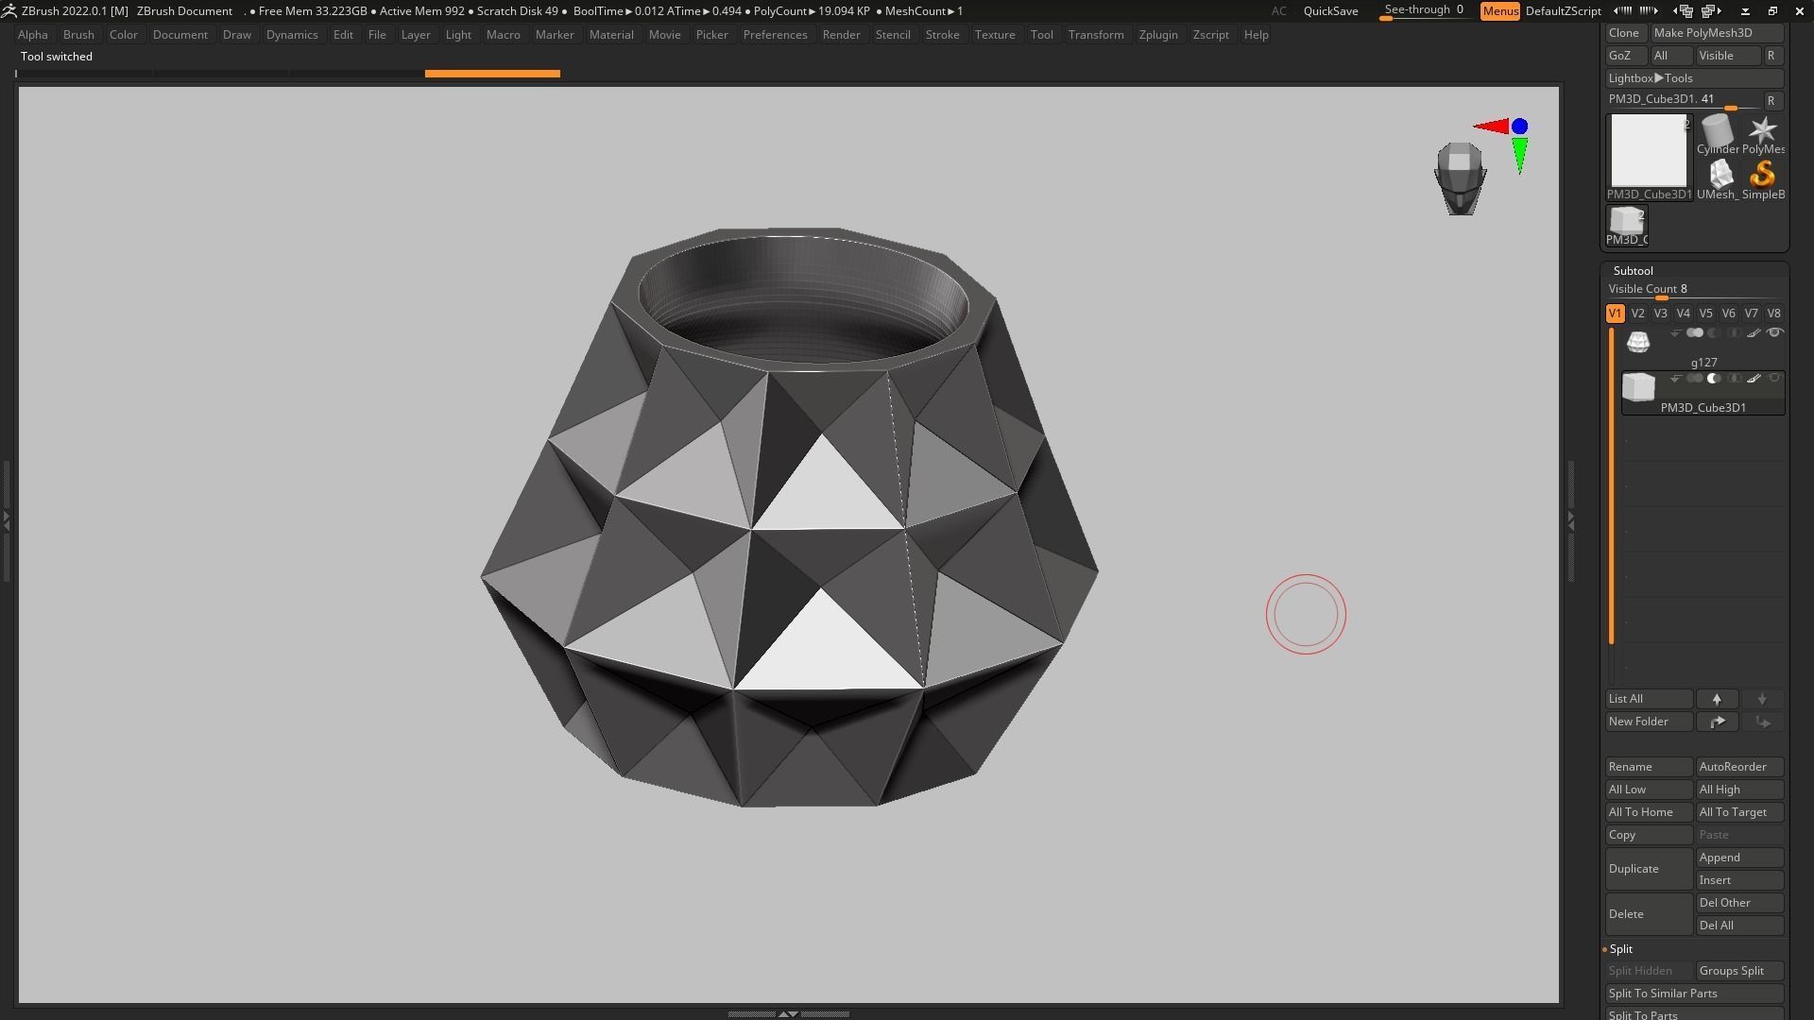Image resolution: width=1814 pixels, height=1020 pixels.
Task: Move selected subtool down with arrow
Action: tap(1762, 699)
